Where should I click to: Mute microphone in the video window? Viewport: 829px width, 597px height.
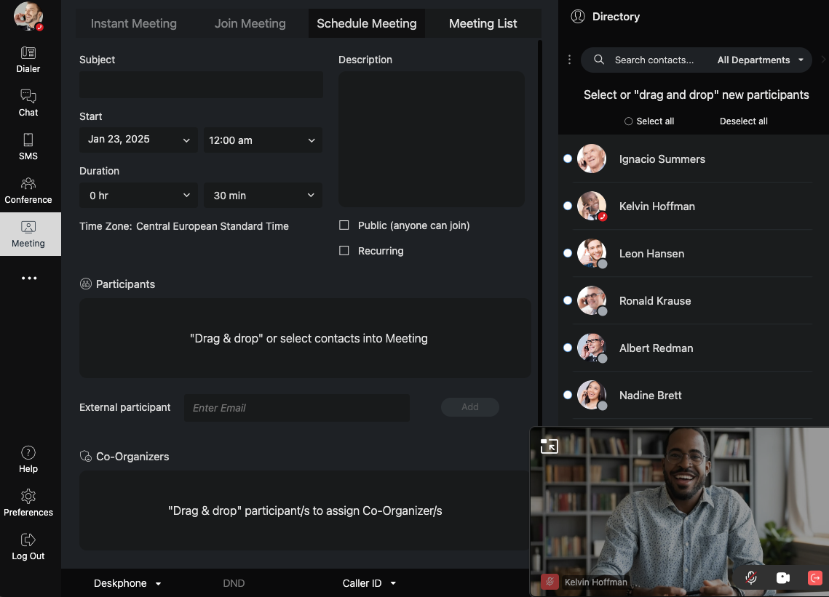tap(751, 577)
